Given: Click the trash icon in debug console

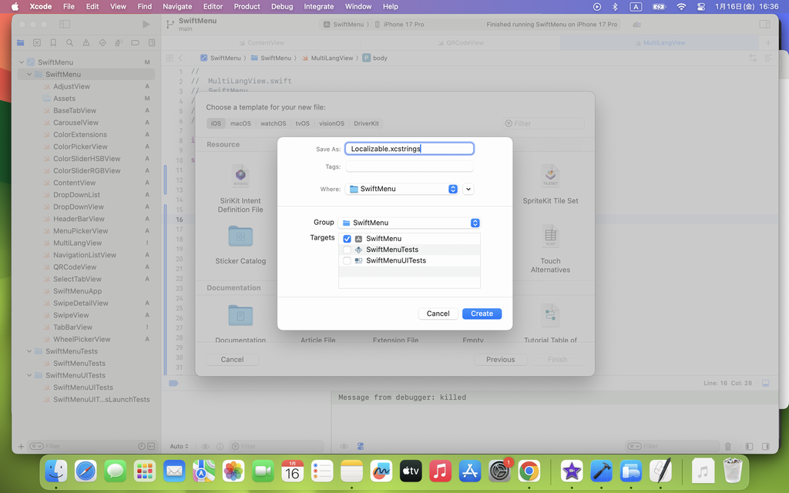Looking at the screenshot, I should pyautogui.click(x=728, y=446).
